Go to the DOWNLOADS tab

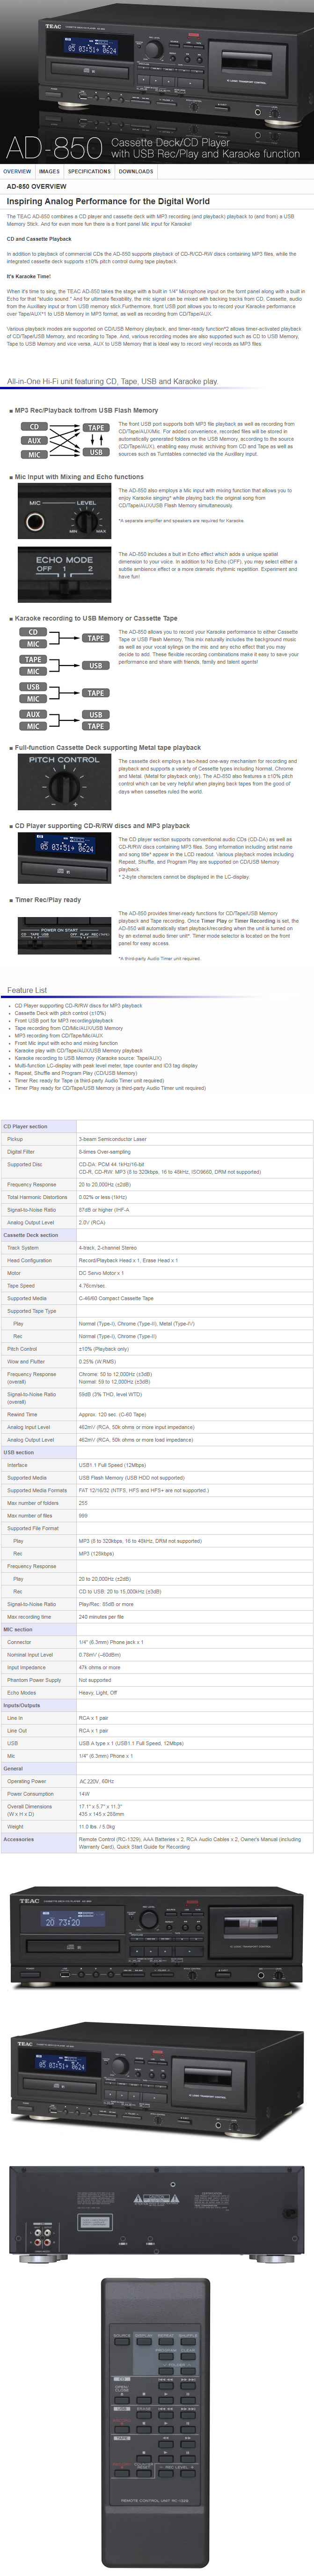tap(136, 171)
